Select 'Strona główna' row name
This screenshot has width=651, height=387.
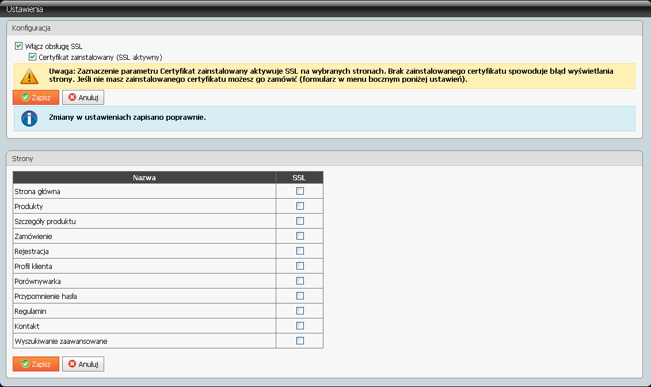tap(37, 191)
